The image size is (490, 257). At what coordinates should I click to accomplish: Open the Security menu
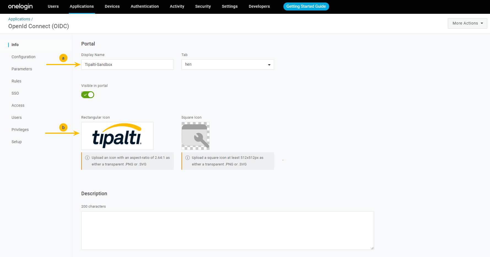203,6
